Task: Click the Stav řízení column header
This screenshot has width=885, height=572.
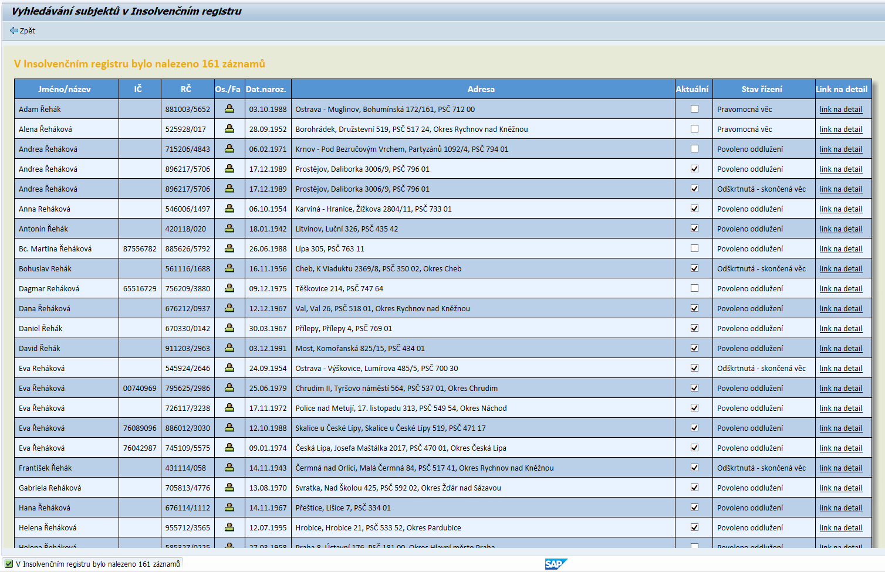Action: 762,89
